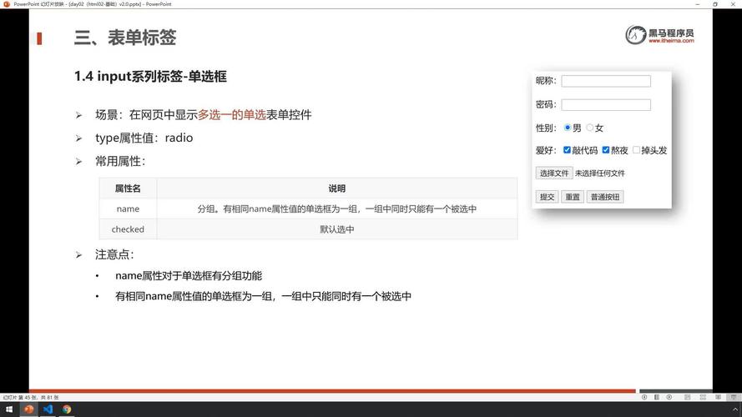This screenshot has height=417, width=742.
Task: Check the 掉头发 checkbox
Action: tap(637, 150)
